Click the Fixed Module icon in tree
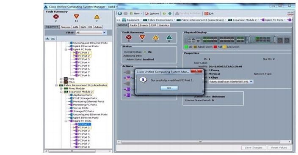 coord(66,89)
